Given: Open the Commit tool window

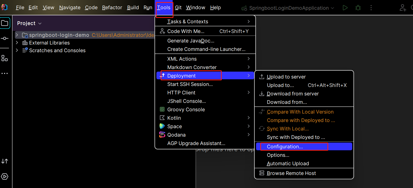Looking at the screenshot, I should pyautogui.click(x=5, y=38).
